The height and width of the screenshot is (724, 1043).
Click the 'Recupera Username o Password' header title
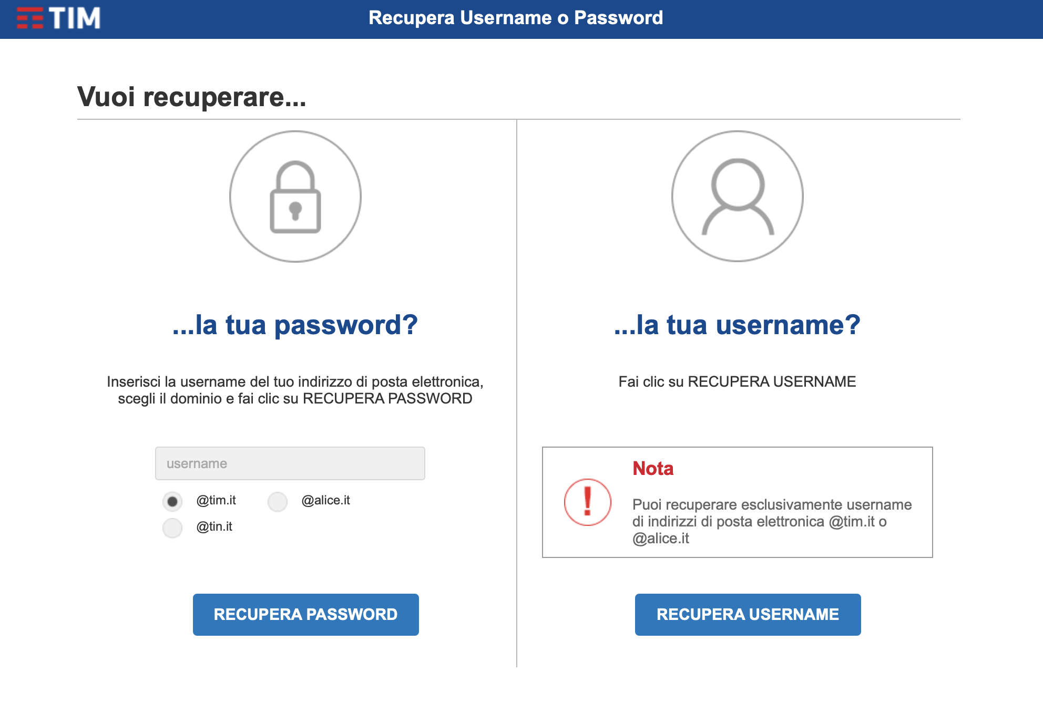click(516, 18)
